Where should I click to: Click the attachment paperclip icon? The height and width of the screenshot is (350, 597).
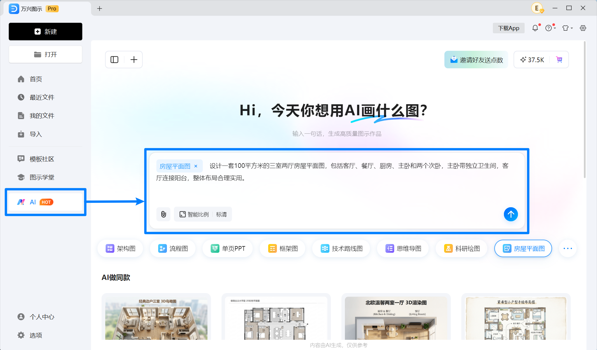click(163, 214)
